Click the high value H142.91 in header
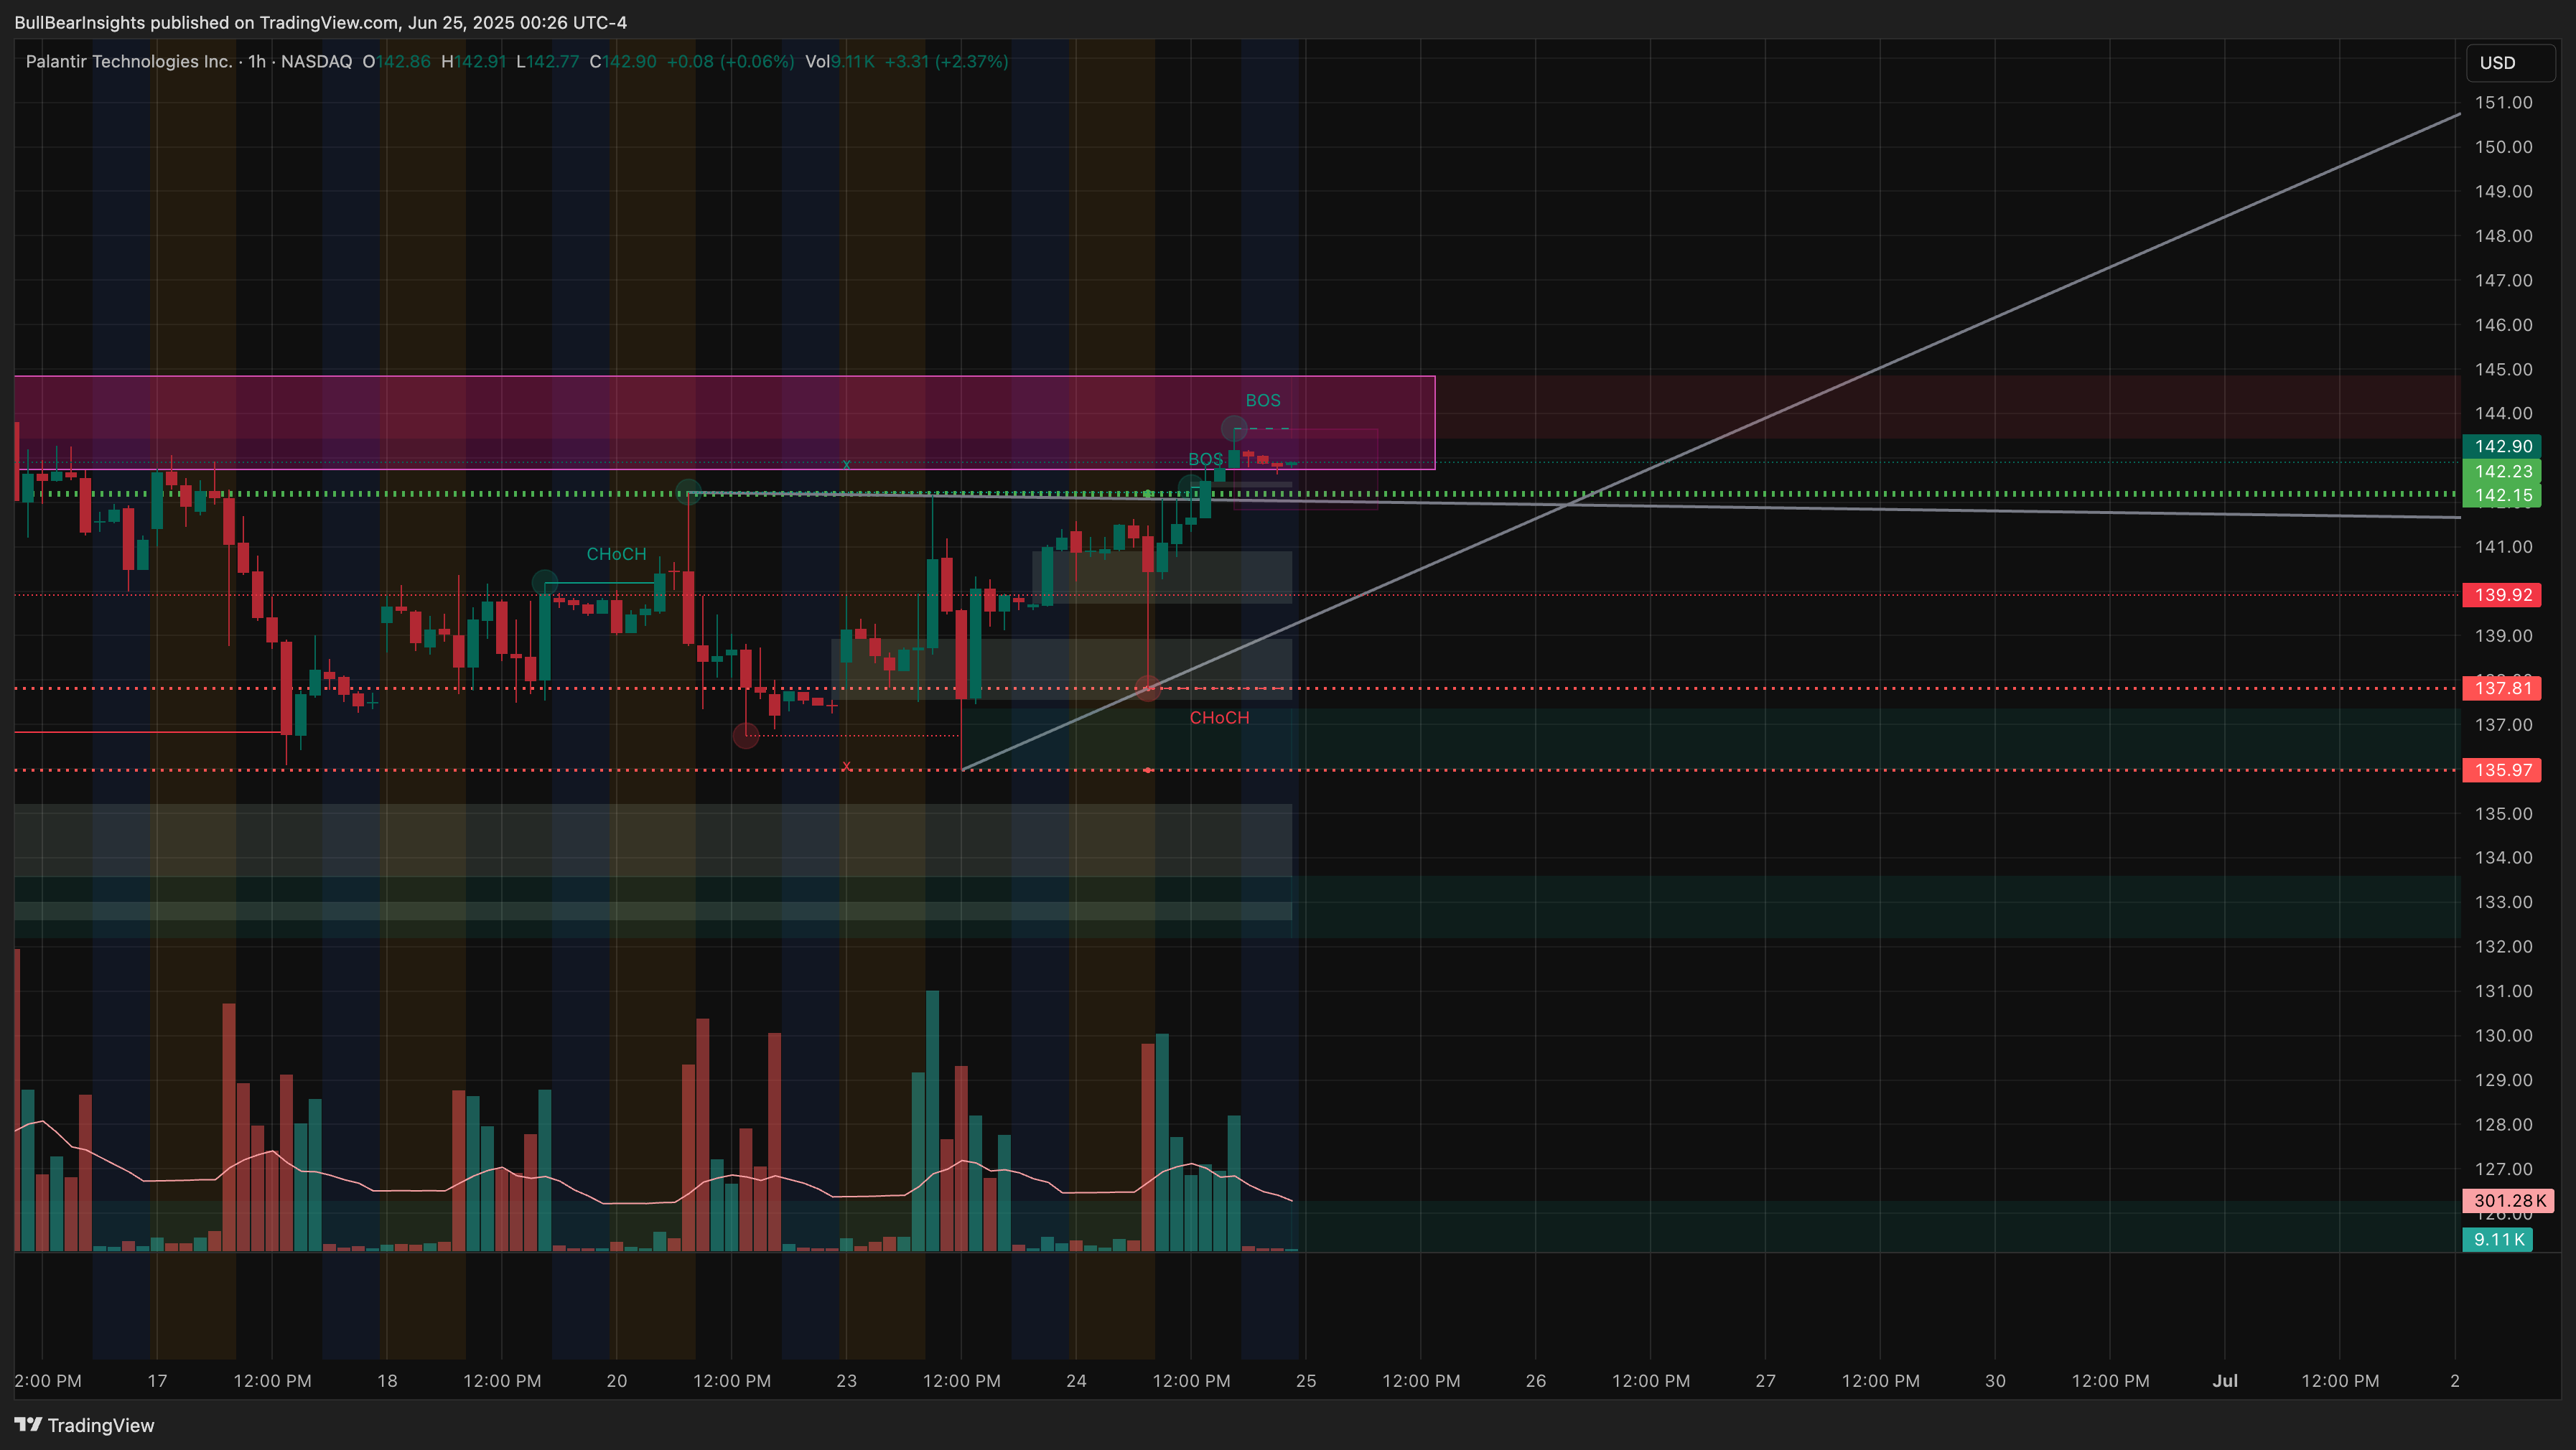The width and height of the screenshot is (2576, 1450). tap(474, 62)
